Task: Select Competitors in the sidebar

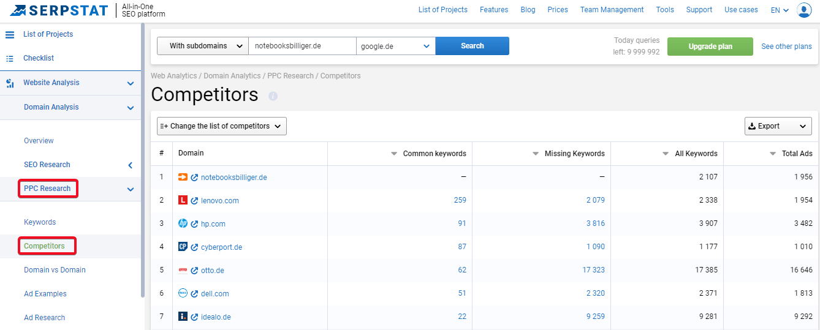Action: coord(44,246)
